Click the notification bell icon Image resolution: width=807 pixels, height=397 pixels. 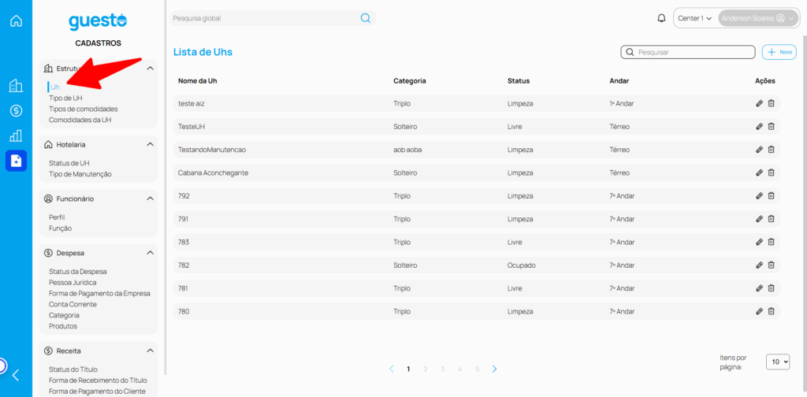(661, 18)
